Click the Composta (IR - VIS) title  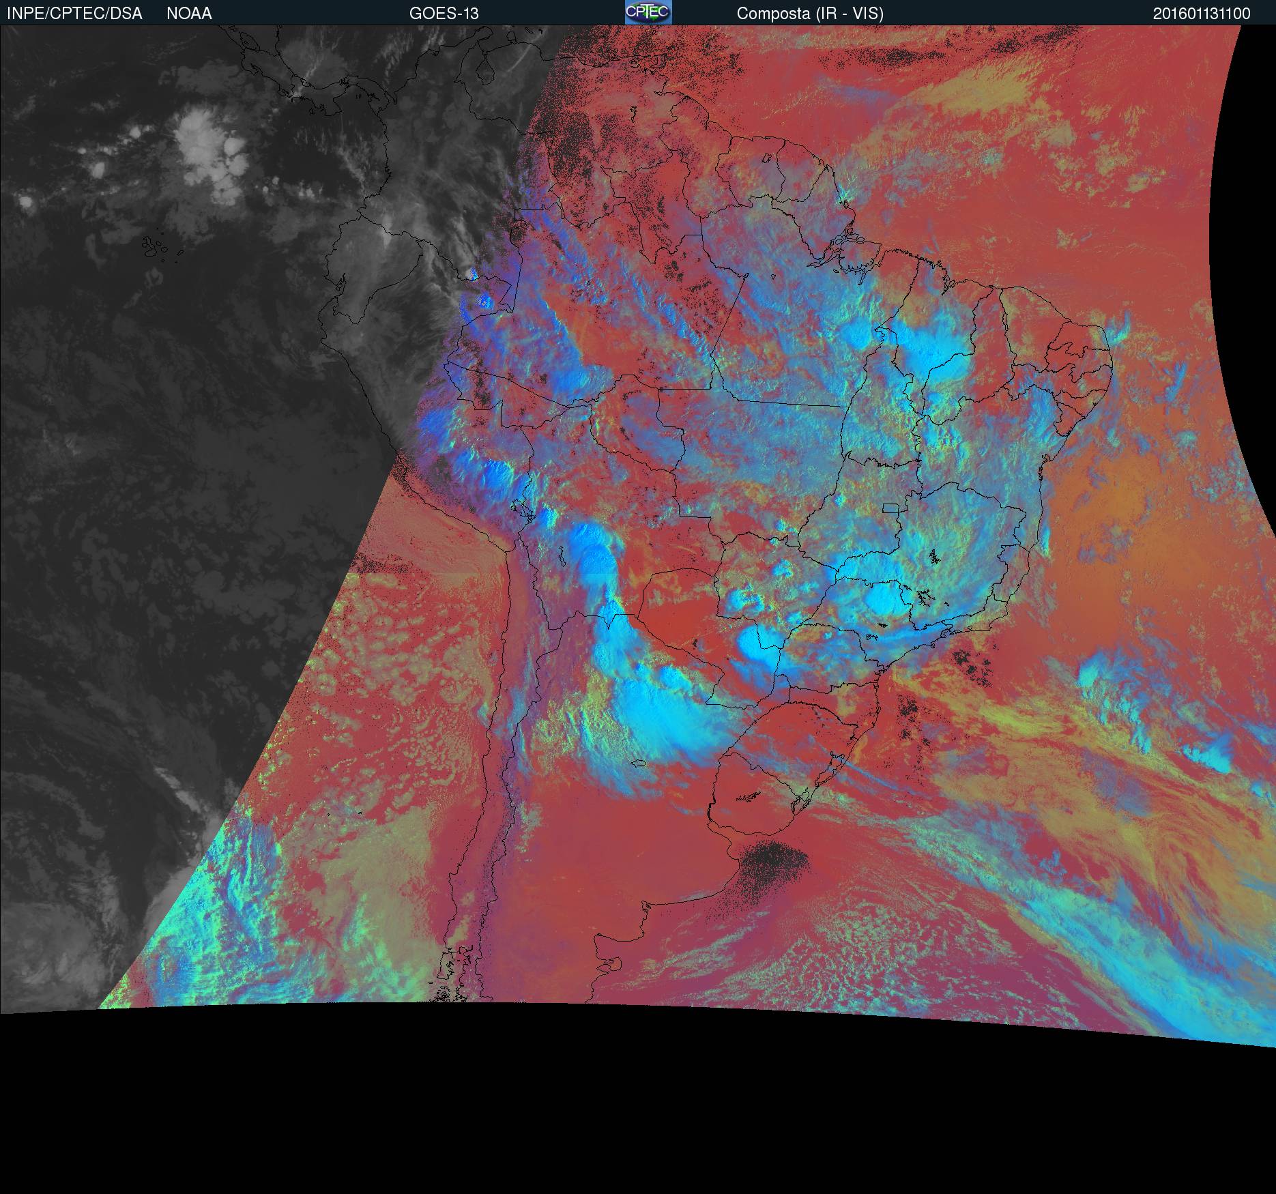click(x=810, y=14)
